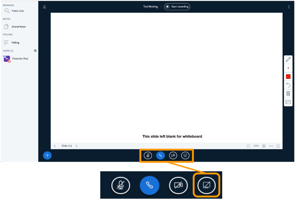
Task: Open the blue plus actions menu
Action: [47, 156]
